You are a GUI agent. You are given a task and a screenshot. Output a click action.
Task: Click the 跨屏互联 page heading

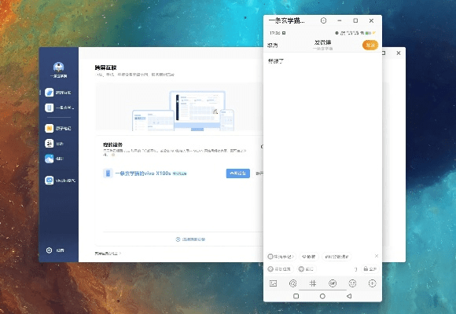tap(105, 68)
